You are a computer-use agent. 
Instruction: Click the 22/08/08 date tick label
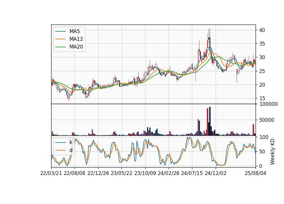tap(75, 173)
